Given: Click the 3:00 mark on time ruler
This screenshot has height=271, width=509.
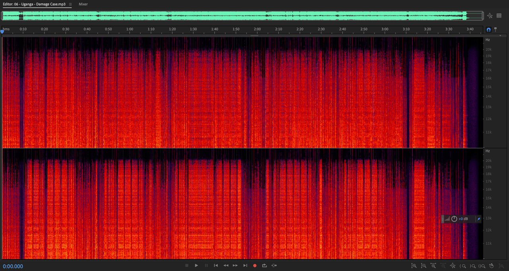Looking at the screenshot, I should point(385,29).
